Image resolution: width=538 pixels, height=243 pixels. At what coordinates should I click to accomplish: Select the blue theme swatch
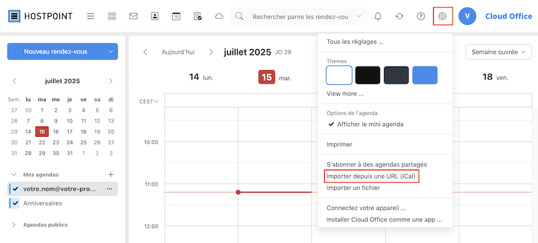[x=425, y=75]
